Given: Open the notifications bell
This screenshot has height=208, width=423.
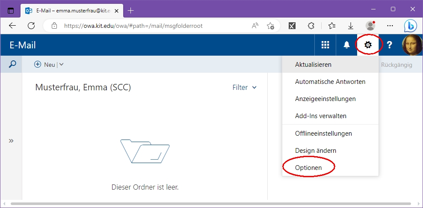Looking at the screenshot, I should click(347, 45).
